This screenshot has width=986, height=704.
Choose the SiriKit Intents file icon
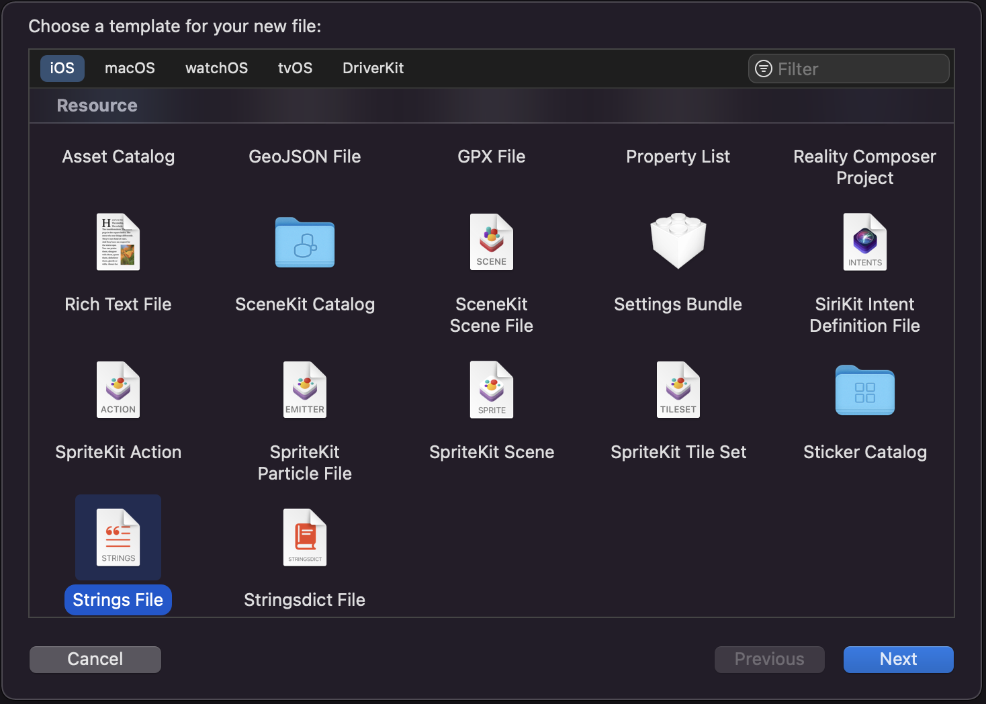coord(865,242)
